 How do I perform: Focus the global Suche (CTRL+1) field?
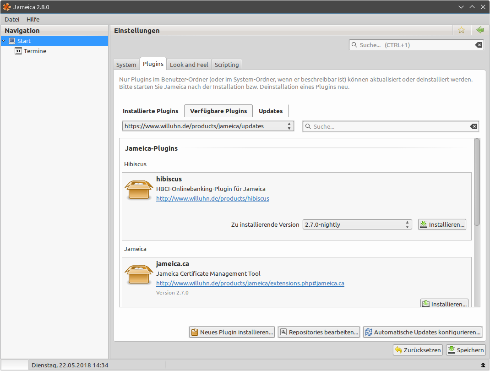pyautogui.click(x=416, y=45)
